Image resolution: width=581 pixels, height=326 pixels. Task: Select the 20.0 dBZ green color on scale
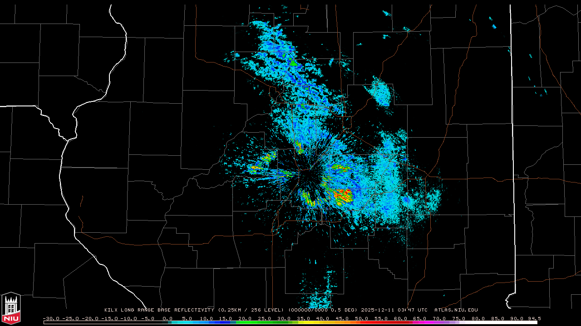[245, 322]
